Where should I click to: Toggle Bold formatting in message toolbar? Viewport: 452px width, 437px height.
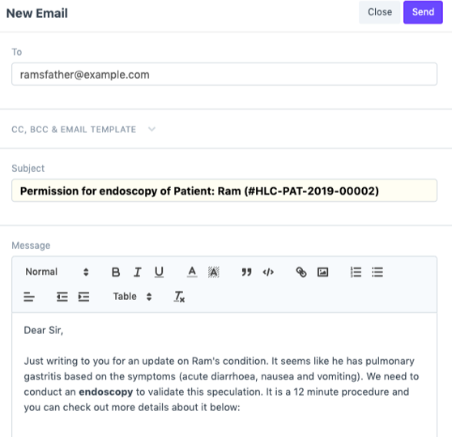pyautogui.click(x=116, y=272)
